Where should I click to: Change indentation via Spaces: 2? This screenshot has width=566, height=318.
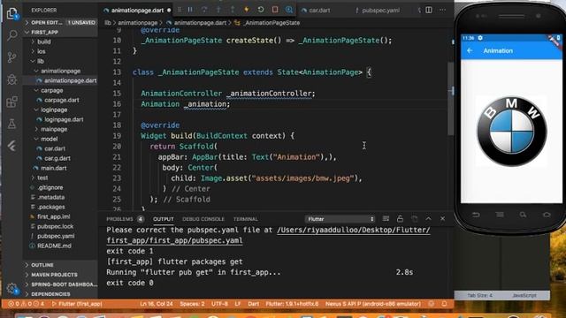pyautogui.click(x=192, y=304)
